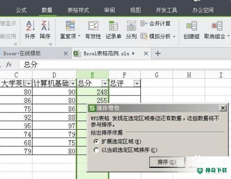Click cell with value 74
Screen dimensions: 231x179
click(x=16, y=134)
